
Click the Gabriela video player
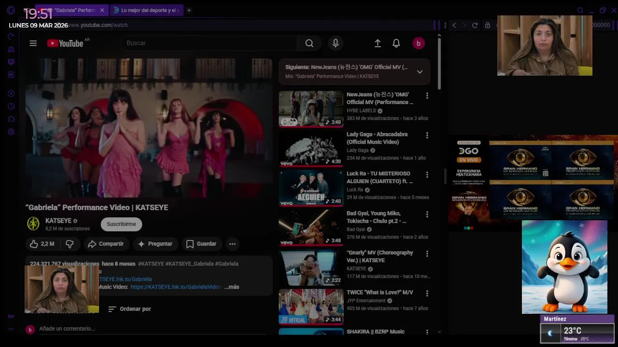[x=149, y=128]
